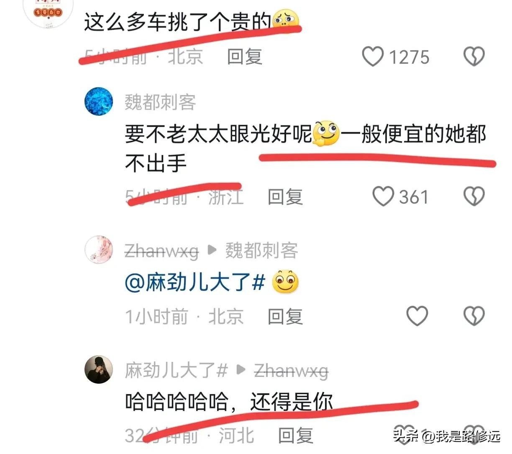Tap broken heart on 魏都刺客's comment
The height and width of the screenshot is (454, 512).
474,196
